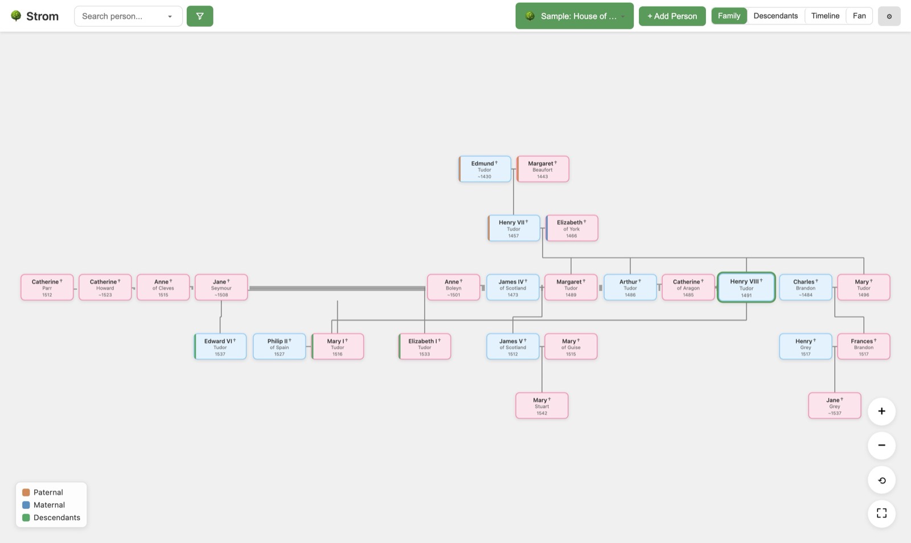Select the James IV of Scotland card
This screenshot has height=543, width=911.
[513, 288]
